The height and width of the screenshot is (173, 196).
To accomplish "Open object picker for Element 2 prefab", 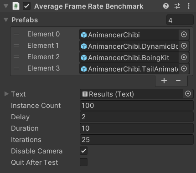I will tap(184, 57).
